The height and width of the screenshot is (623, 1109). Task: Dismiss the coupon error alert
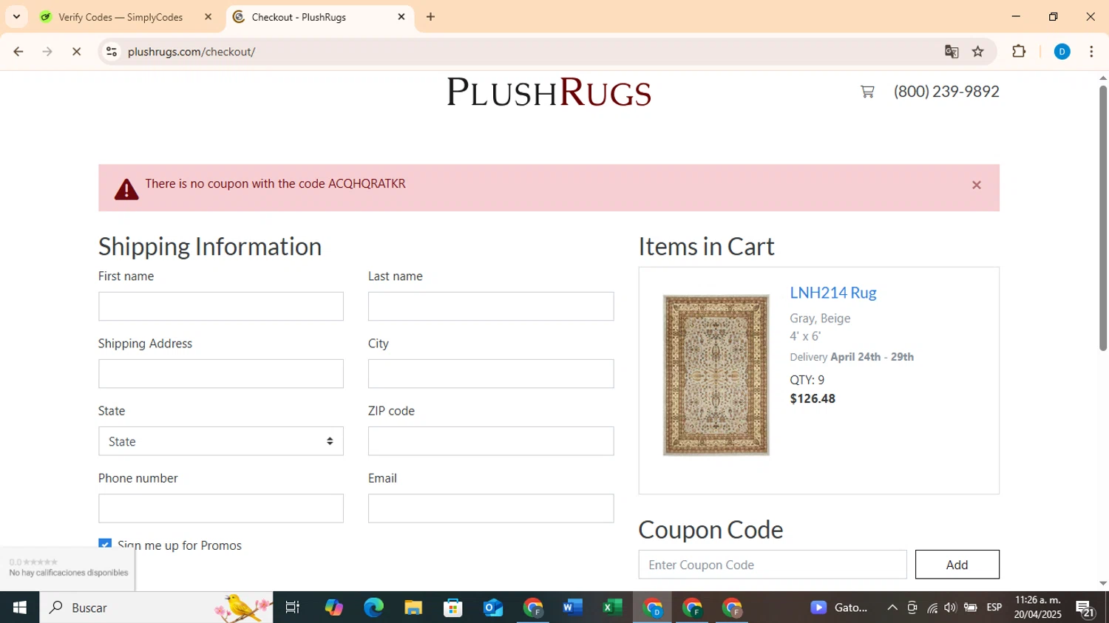976,185
